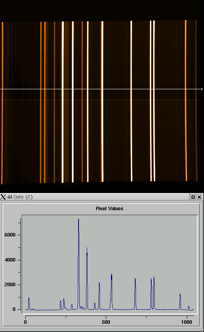Click the lone peak near pixel 680
This screenshot has width=204, height=332.
click(135, 279)
